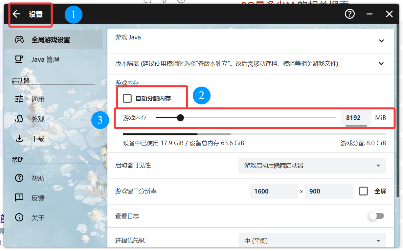This screenshot has height=251, width=403.
Task: Click the vertical scrollbar of settings panel
Action: click(398, 110)
